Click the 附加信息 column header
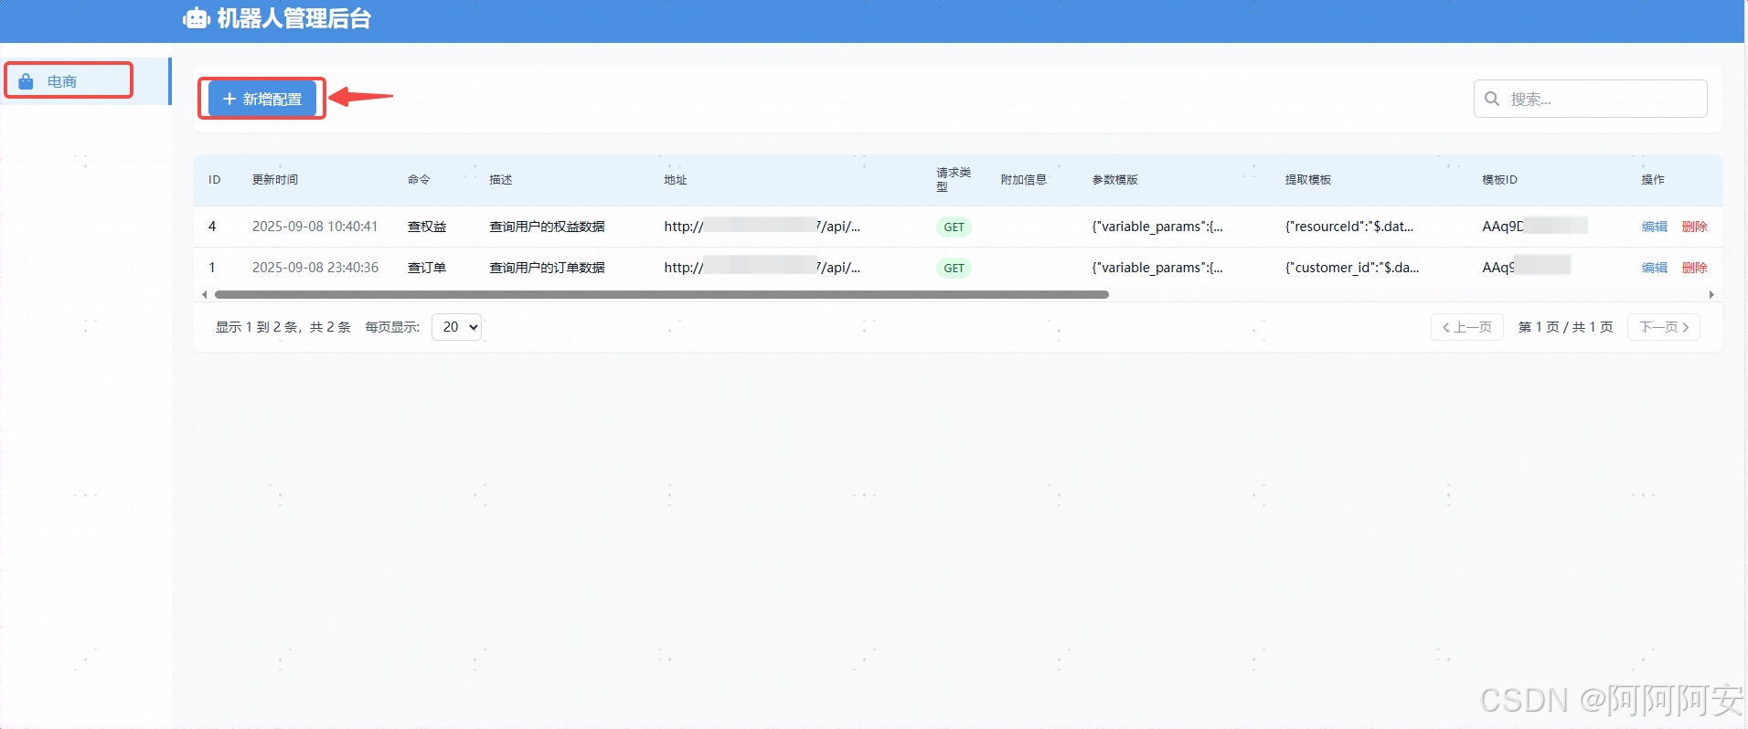Image resolution: width=1748 pixels, height=729 pixels. 1024,180
